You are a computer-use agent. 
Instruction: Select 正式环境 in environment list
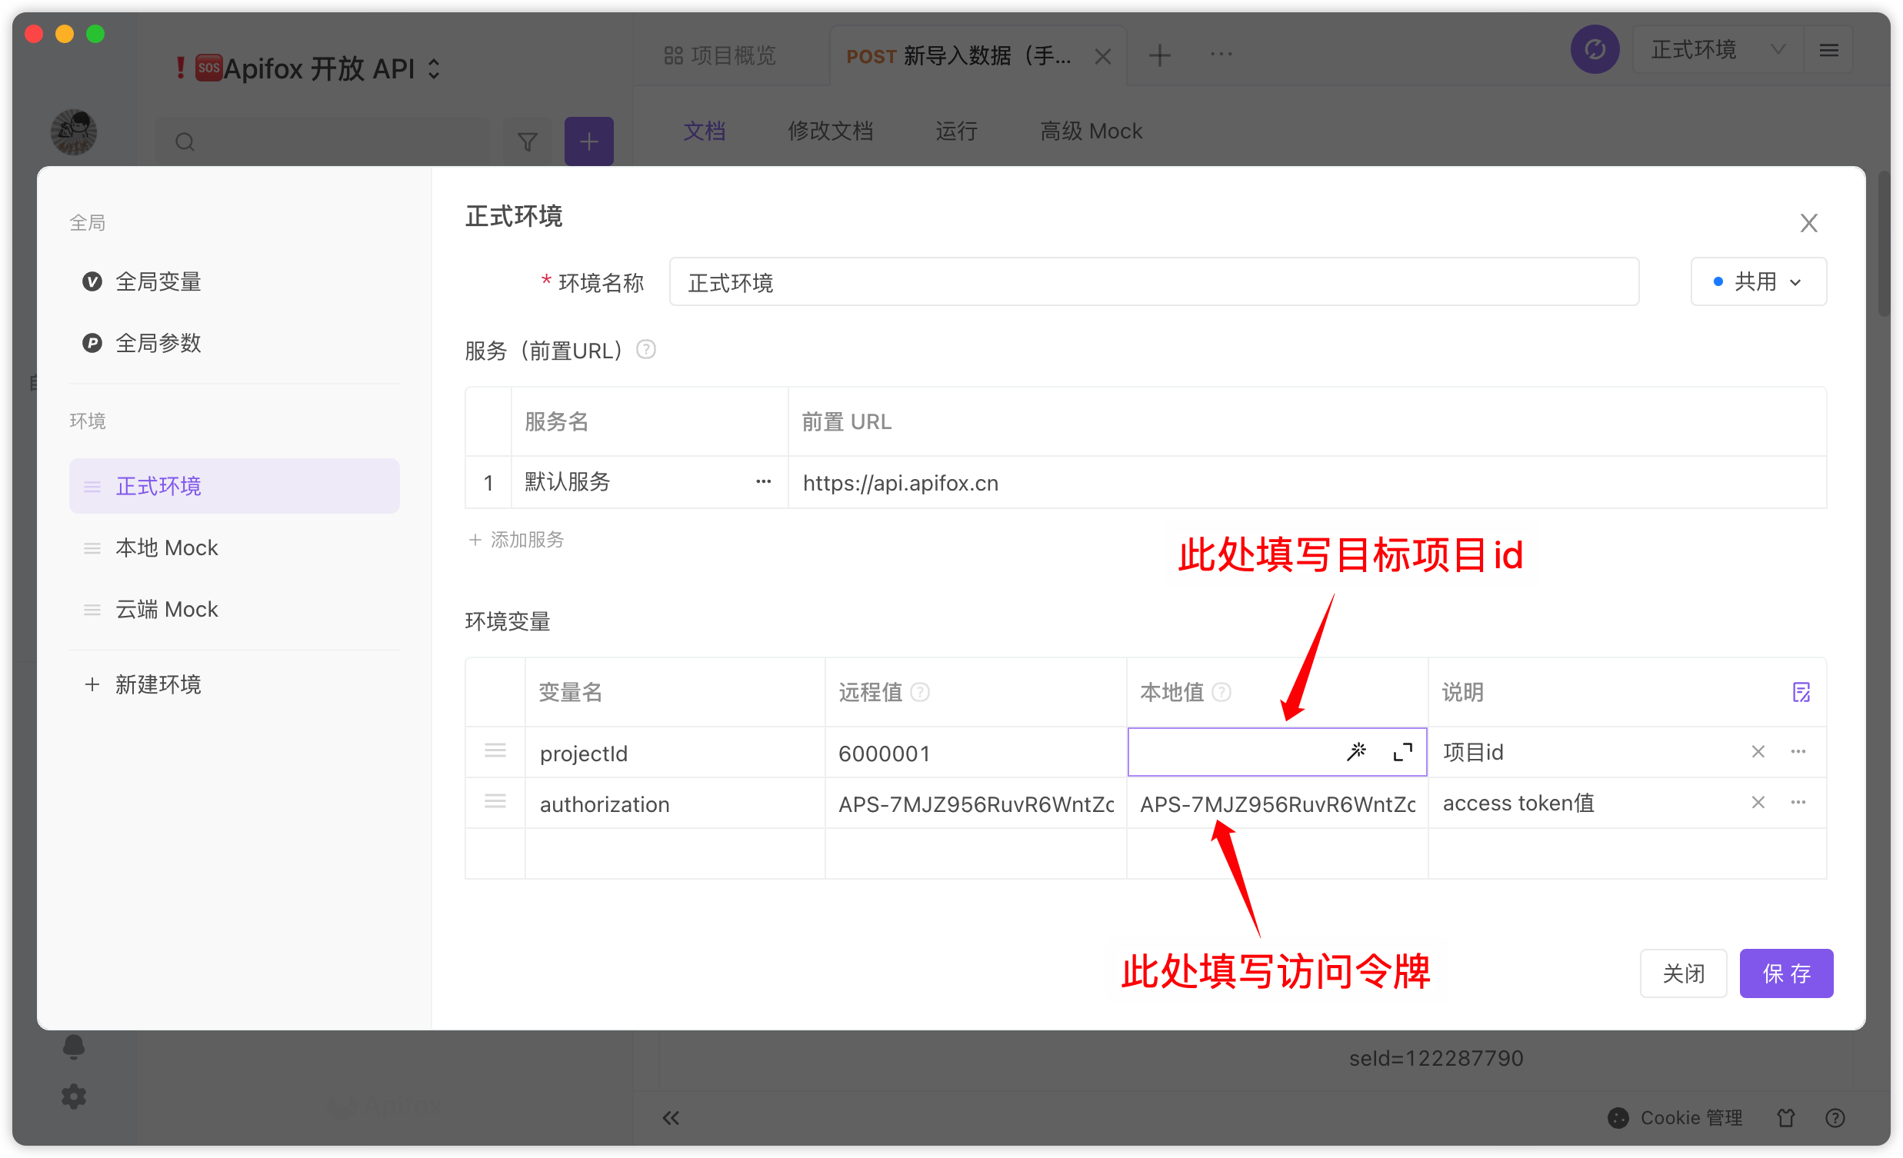[x=234, y=486]
